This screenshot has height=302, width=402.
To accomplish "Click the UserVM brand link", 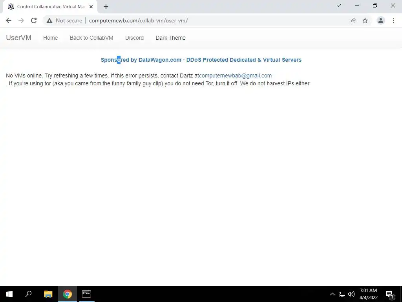I will point(19,38).
